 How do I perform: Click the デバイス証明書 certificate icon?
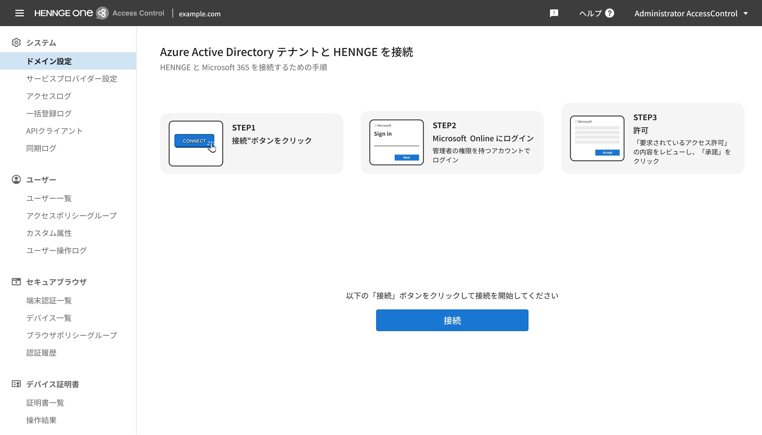16,384
